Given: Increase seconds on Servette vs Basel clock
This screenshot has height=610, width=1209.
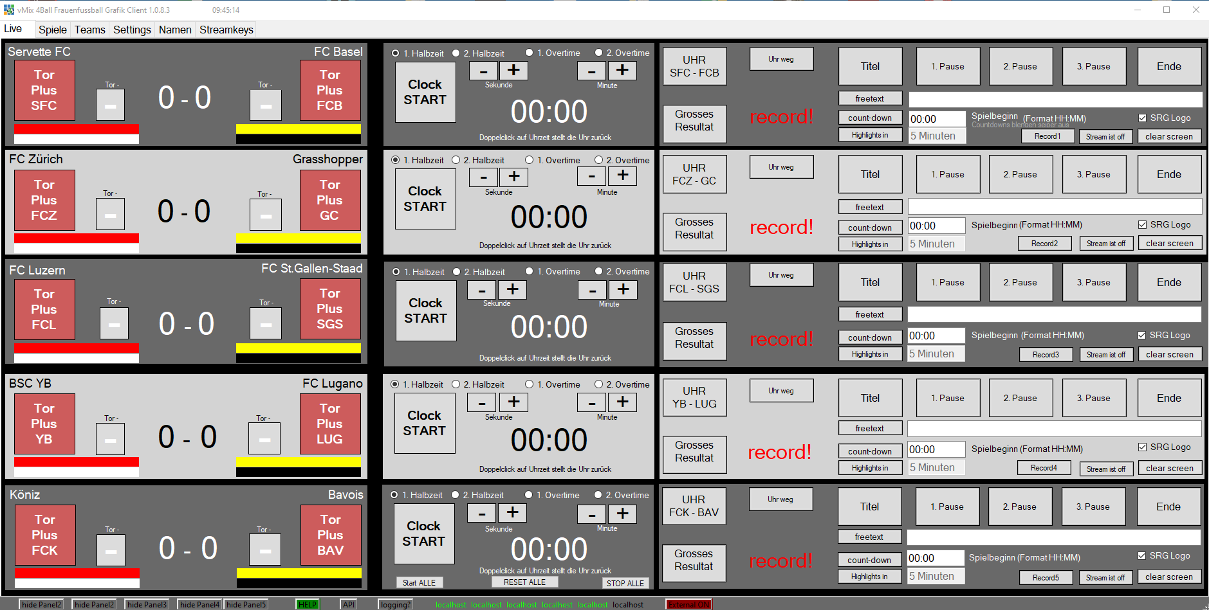Looking at the screenshot, I should (513, 71).
